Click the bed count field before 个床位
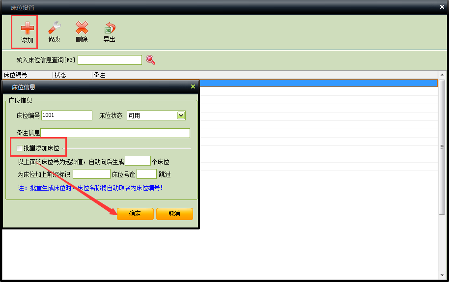Screen dimensions: 449x282 click(138, 161)
